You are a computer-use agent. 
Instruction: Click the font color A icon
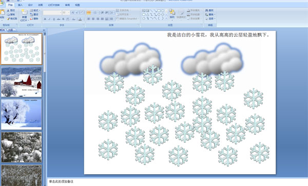[x=80, y=19]
